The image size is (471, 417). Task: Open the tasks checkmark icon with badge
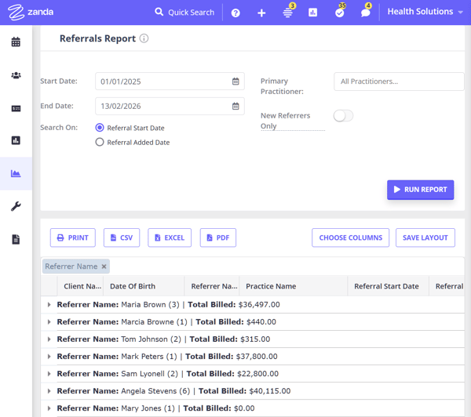(339, 13)
